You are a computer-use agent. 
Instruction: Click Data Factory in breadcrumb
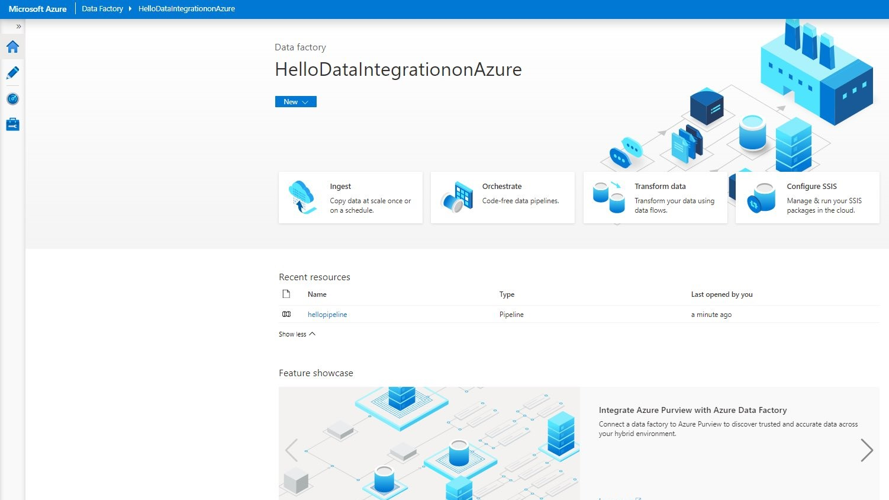(102, 9)
